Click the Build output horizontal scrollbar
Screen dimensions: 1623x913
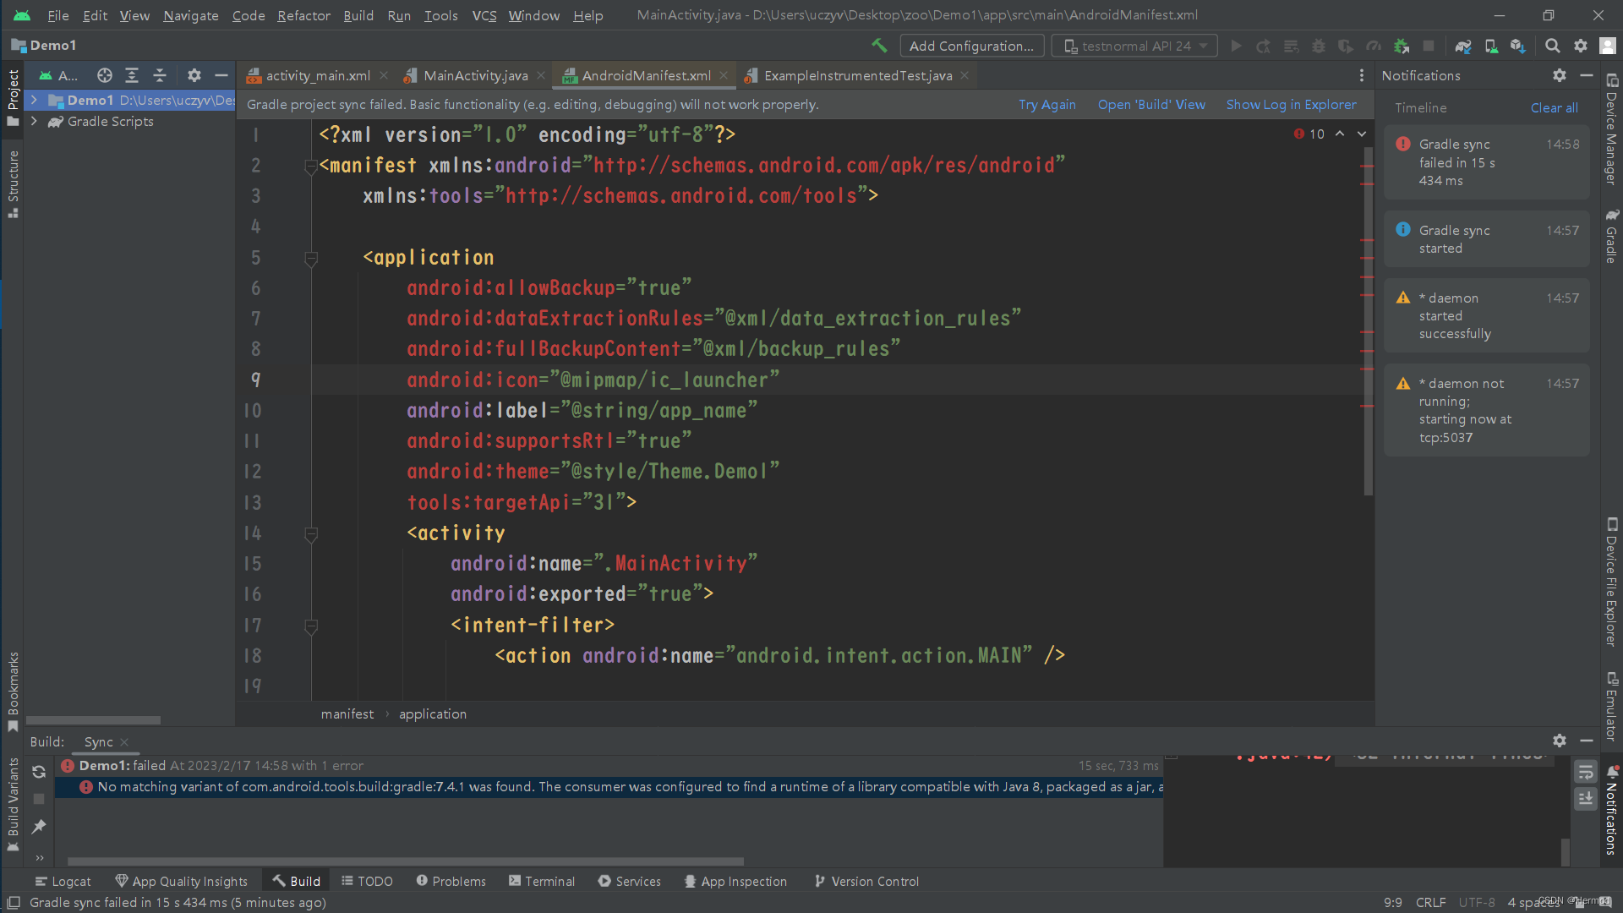click(406, 861)
